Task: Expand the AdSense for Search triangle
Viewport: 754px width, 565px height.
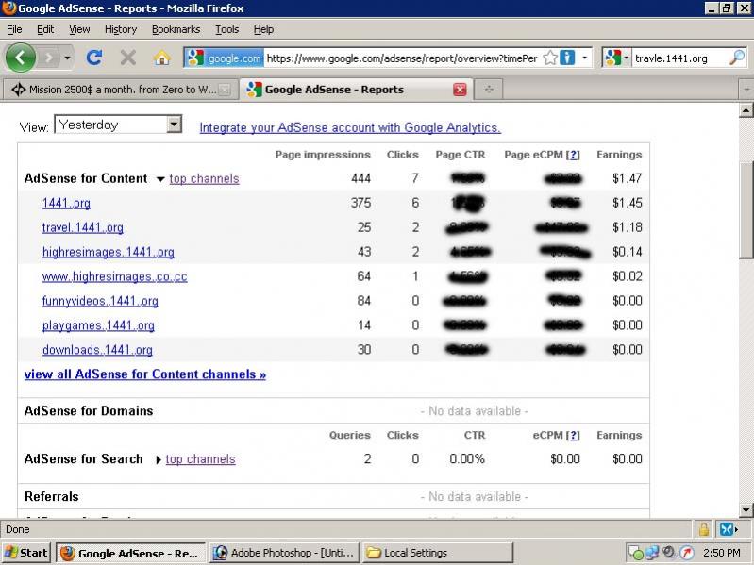Action: coord(159,459)
